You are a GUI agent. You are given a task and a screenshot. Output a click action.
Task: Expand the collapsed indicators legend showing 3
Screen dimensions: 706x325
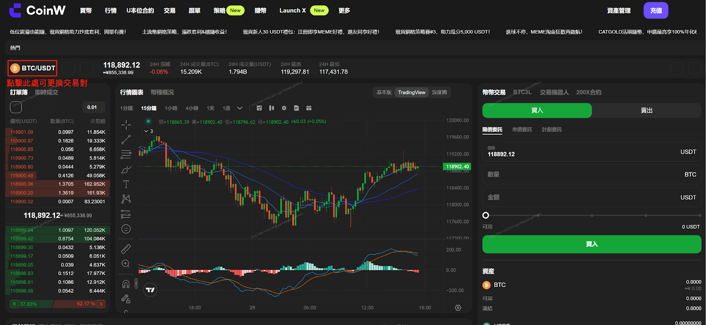[x=148, y=131]
